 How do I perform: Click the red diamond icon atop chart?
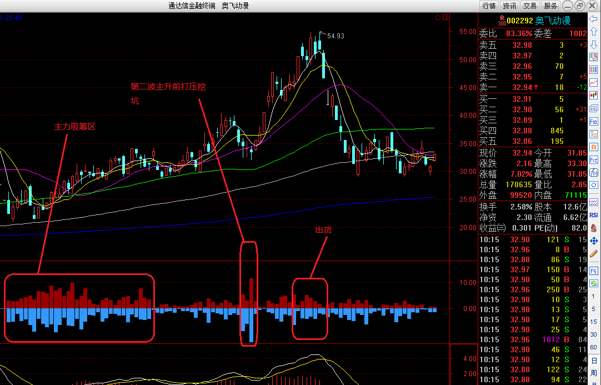438,17
